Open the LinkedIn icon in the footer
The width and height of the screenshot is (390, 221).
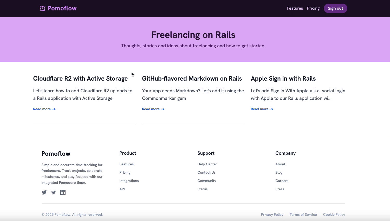[63, 192]
